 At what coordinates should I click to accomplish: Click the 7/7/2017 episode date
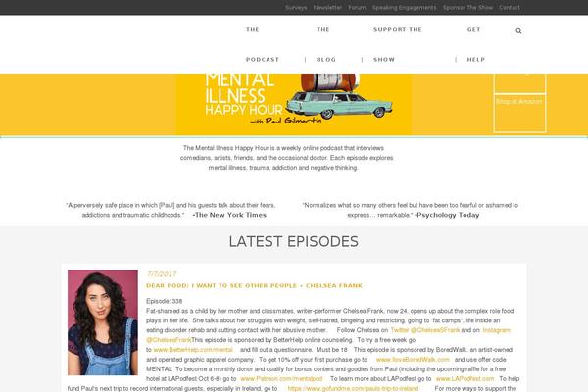point(162,274)
